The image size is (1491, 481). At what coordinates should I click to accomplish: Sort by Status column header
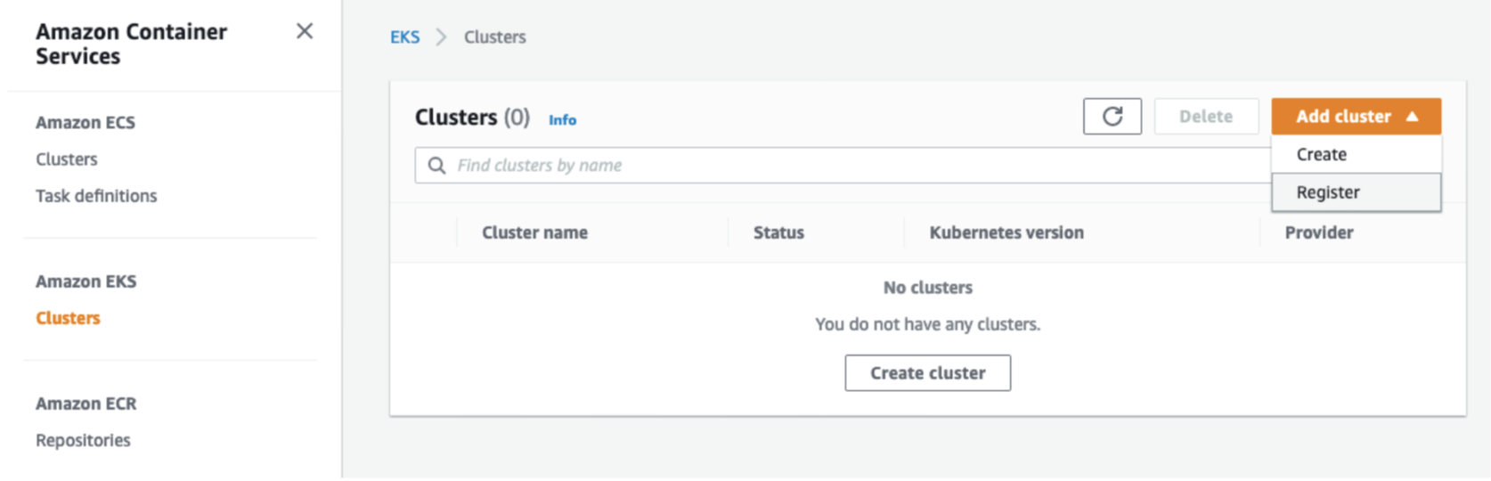778,232
